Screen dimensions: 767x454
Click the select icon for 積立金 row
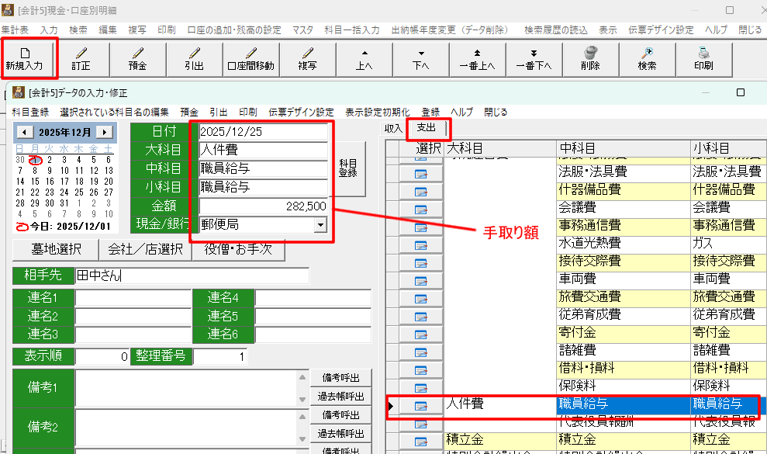(421, 441)
